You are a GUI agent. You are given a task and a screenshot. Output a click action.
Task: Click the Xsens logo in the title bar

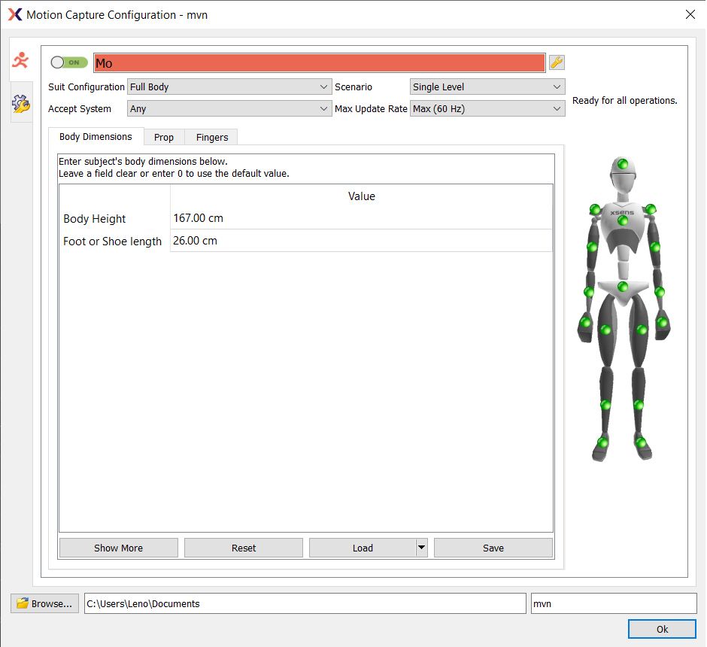pyautogui.click(x=14, y=14)
